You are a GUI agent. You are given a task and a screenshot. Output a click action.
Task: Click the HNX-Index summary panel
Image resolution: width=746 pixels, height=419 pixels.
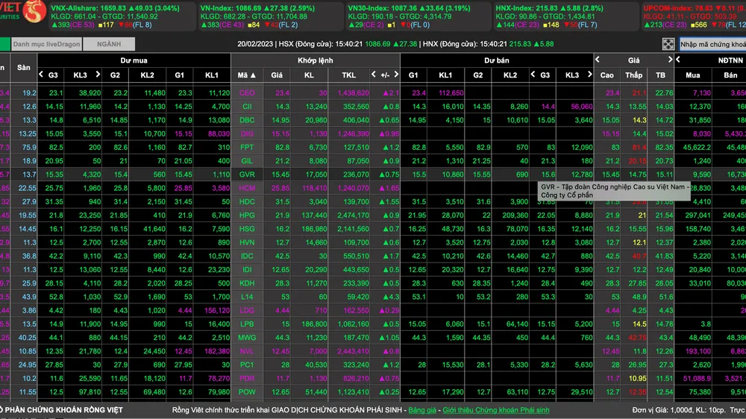click(x=565, y=16)
